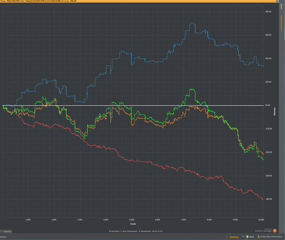Click the red Non Showdown line end

coord(263,199)
